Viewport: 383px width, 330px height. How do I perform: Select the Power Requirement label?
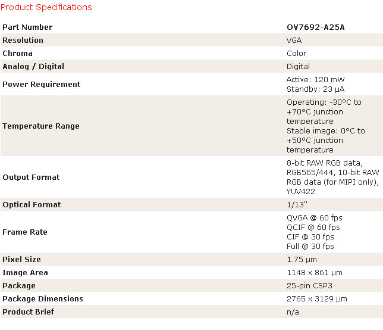[41, 85]
